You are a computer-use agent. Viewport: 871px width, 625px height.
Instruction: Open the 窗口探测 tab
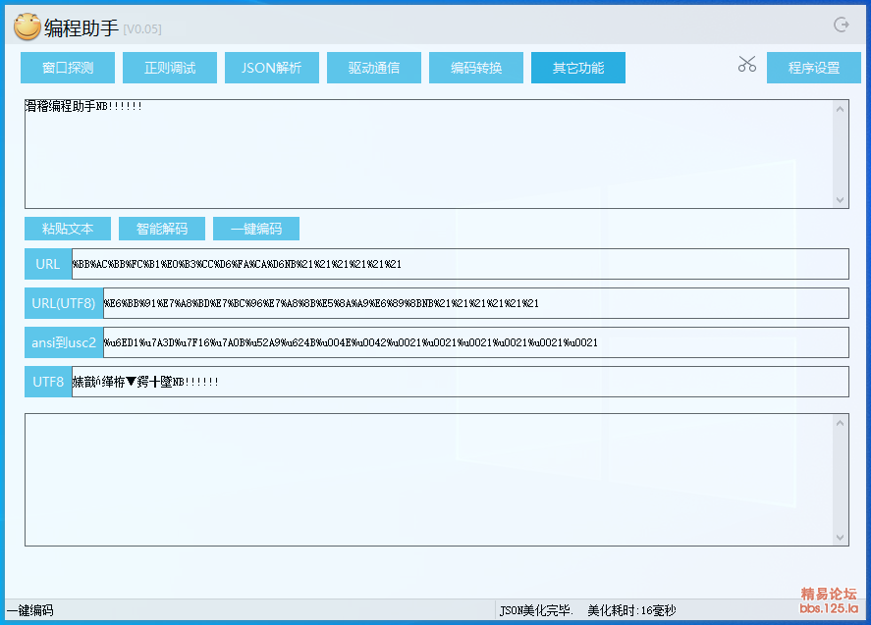click(x=68, y=68)
